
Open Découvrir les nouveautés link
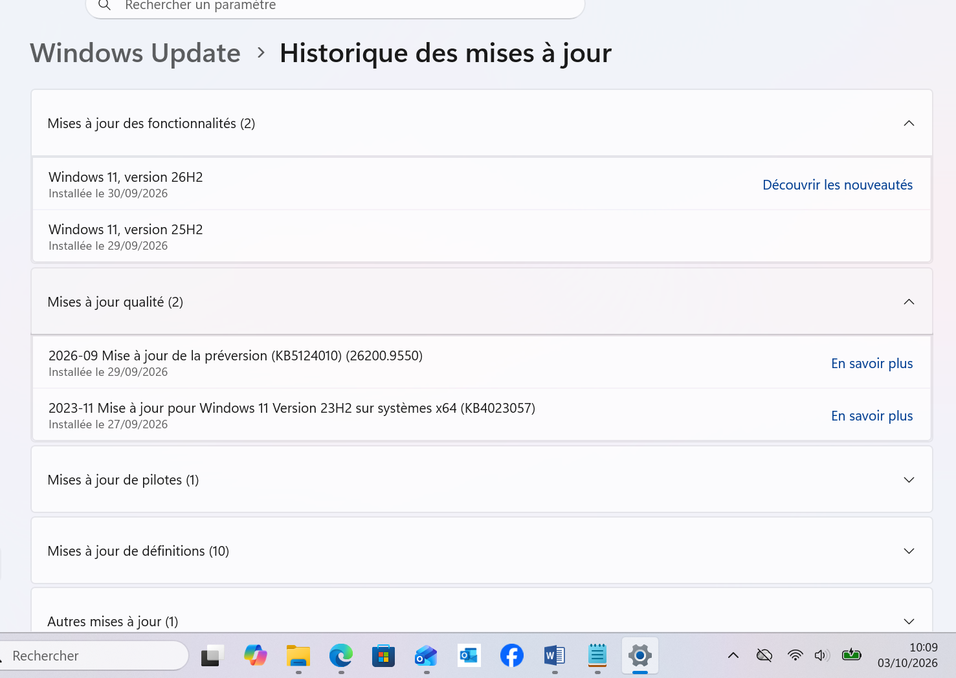[838, 185]
